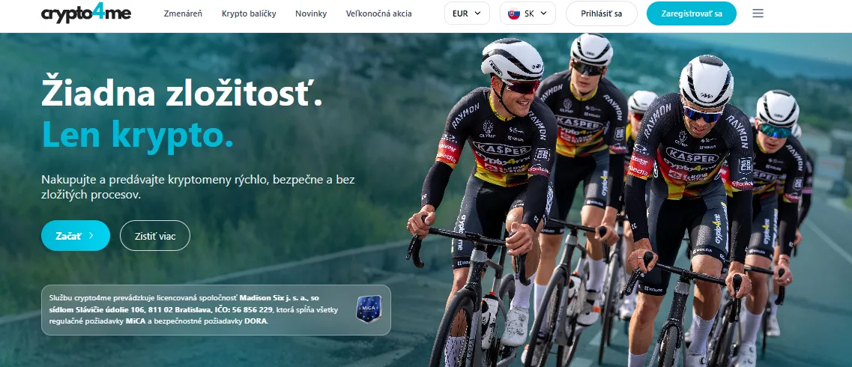Screen dimensions: 852x367
Task: Click the Madison Six licence info box
Action: pyautogui.click(x=216, y=310)
